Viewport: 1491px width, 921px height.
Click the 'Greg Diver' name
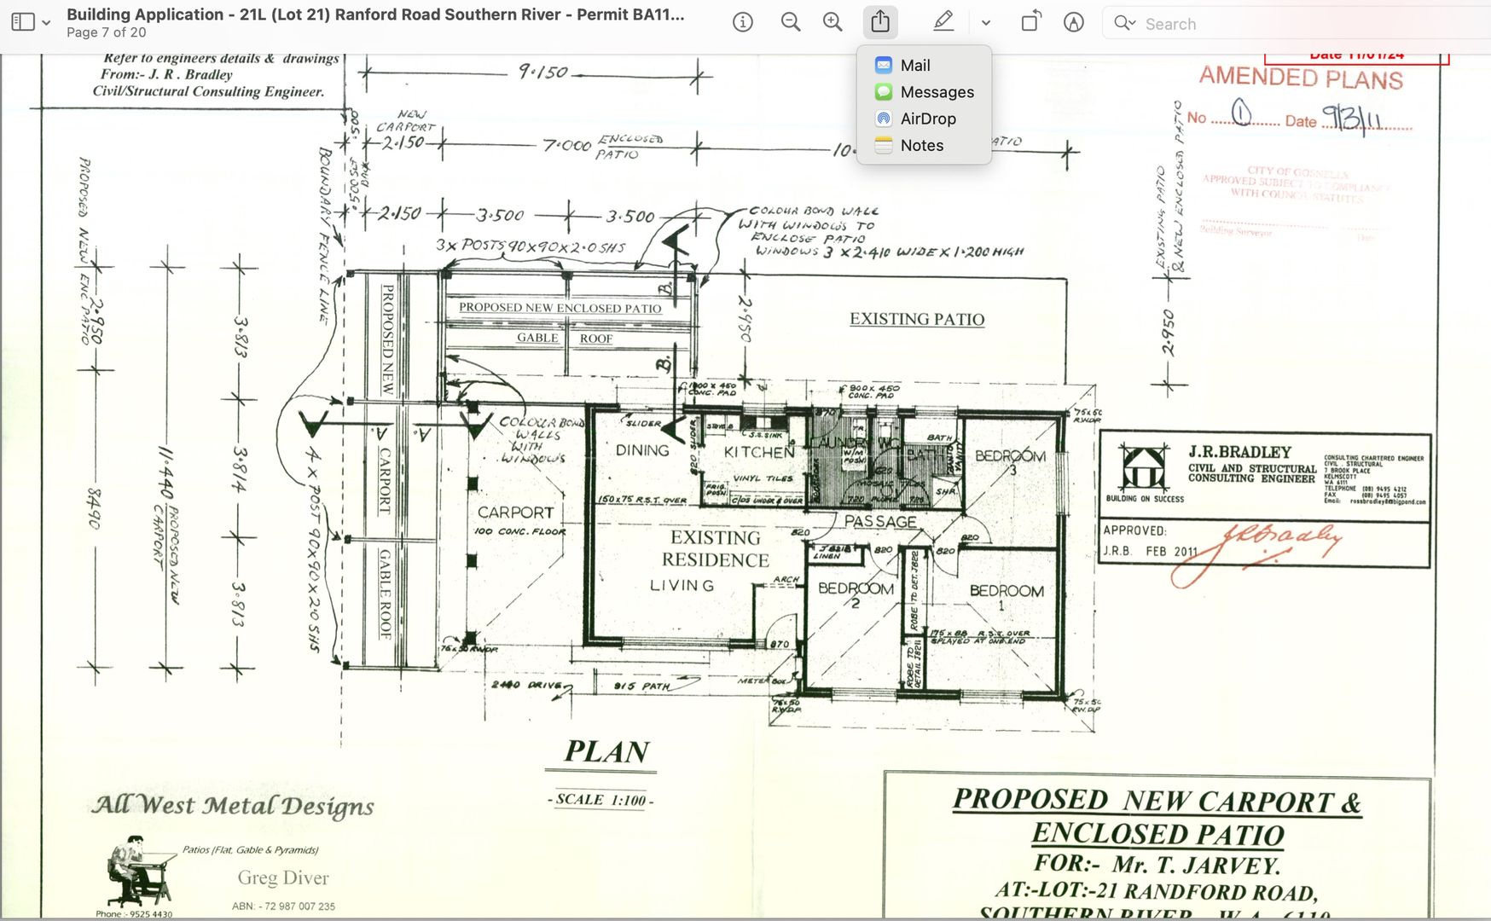pos(283,878)
